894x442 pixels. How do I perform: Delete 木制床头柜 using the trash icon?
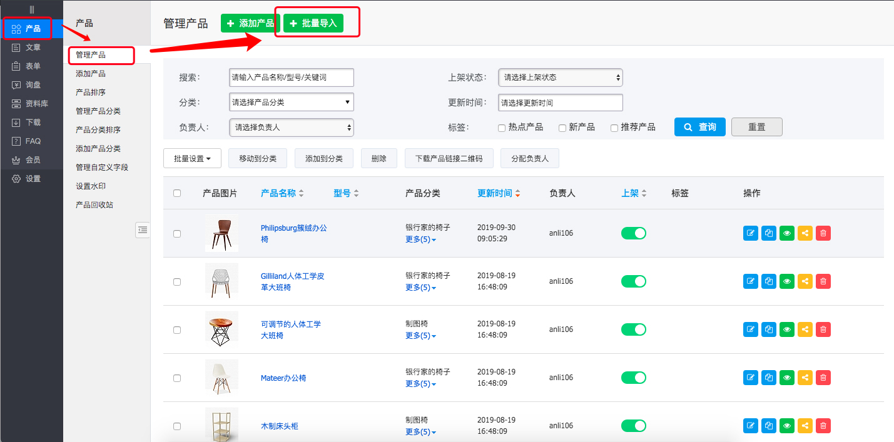point(823,425)
